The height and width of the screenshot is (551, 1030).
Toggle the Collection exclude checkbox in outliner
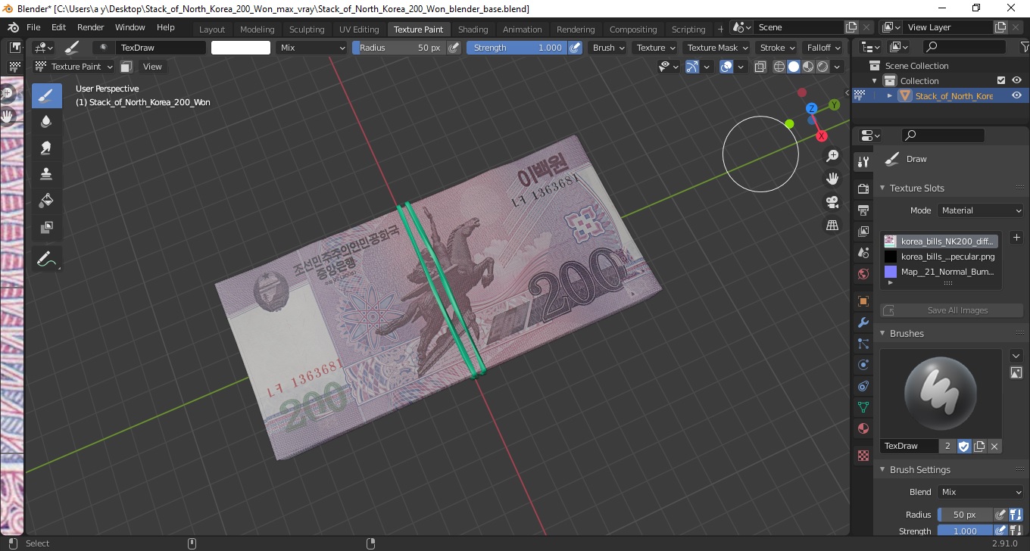[x=1001, y=80]
